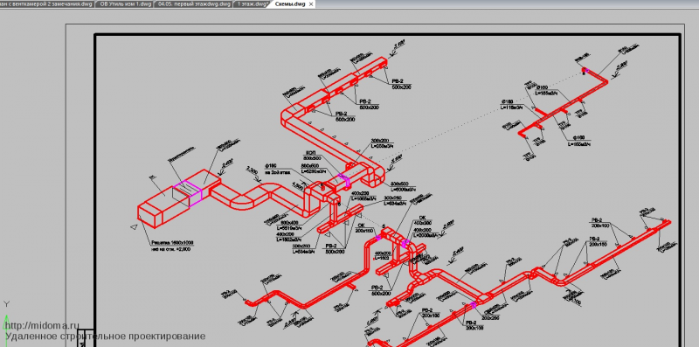Select the magenta damper on the intake duct
The image size is (699, 347).
tap(188, 193)
